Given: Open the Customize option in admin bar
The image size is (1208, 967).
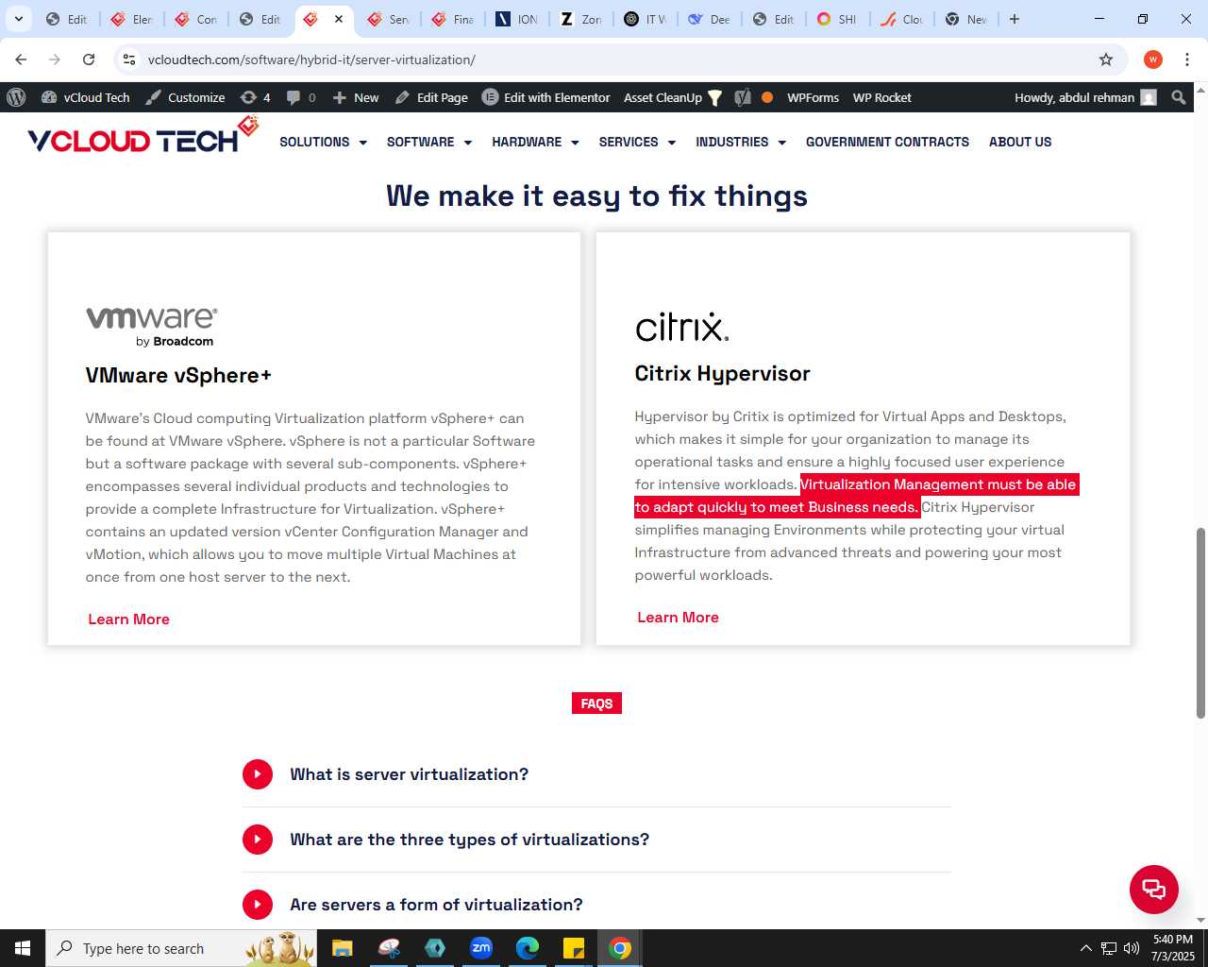Looking at the screenshot, I should coord(185,97).
